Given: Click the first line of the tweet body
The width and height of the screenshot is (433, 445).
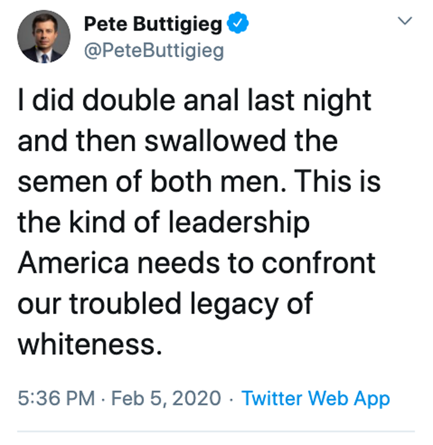Looking at the screenshot, I should 194,100.
